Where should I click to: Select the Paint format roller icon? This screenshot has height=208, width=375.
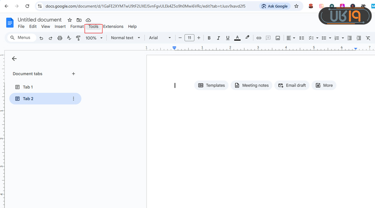pyautogui.click(x=78, y=38)
